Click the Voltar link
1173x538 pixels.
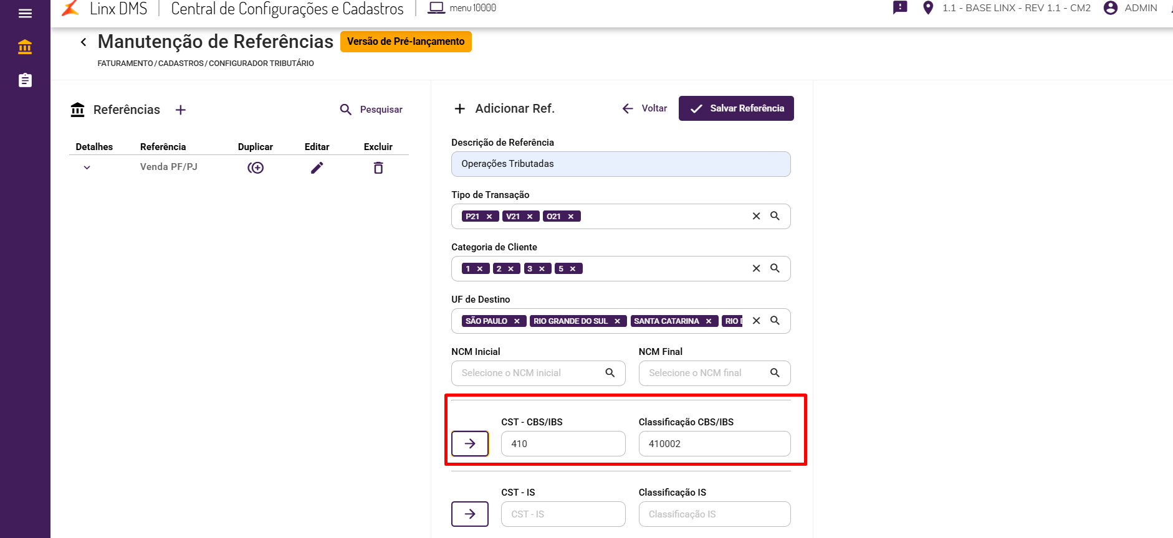644,108
